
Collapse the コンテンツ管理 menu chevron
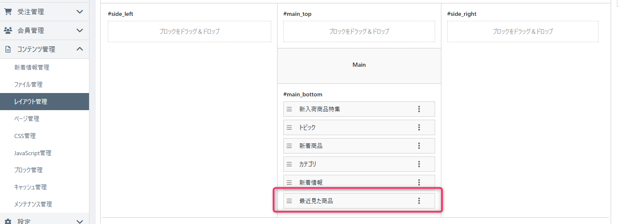pos(80,49)
